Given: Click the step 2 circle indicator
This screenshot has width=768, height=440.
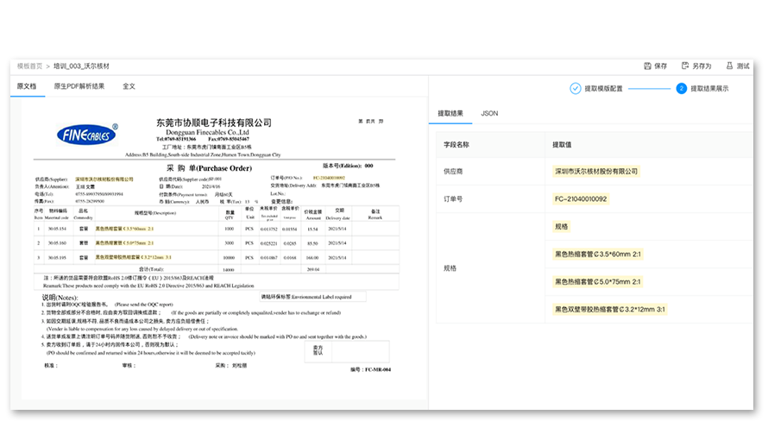Looking at the screenshot, I should point(682,89).
